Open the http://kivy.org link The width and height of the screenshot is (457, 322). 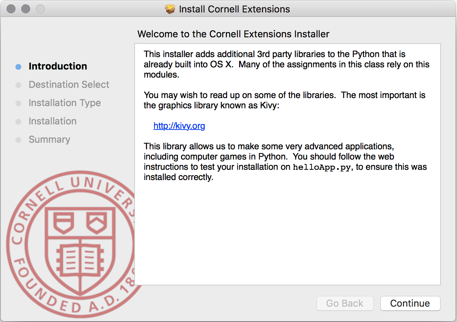(x=179, y=126)
